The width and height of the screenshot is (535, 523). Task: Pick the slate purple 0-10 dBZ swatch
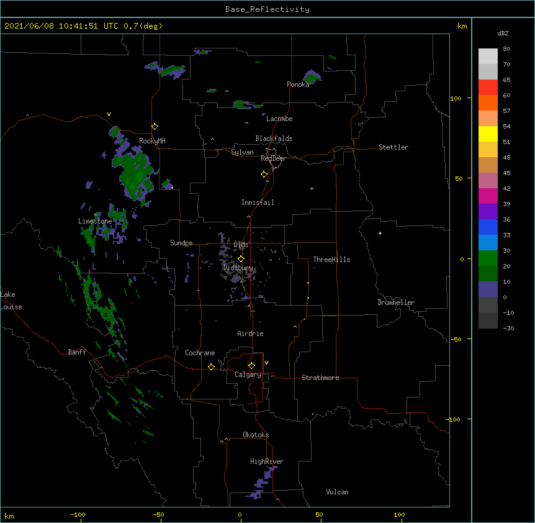point(488,289)
